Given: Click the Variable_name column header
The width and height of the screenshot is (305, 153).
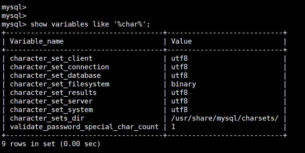Looking at the screenshot, I should coord(37,41).
